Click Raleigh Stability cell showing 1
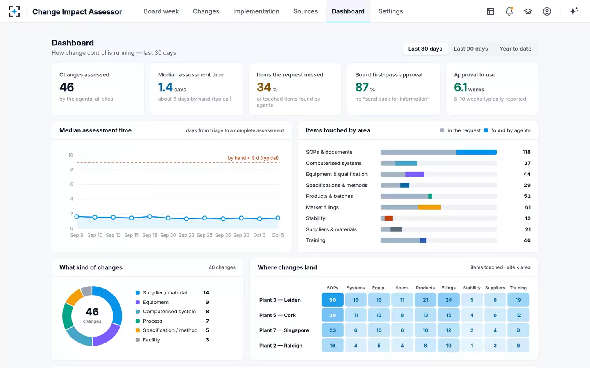This screenshot has width=590, height=368. pyautogui.click(x=472, y=346)
